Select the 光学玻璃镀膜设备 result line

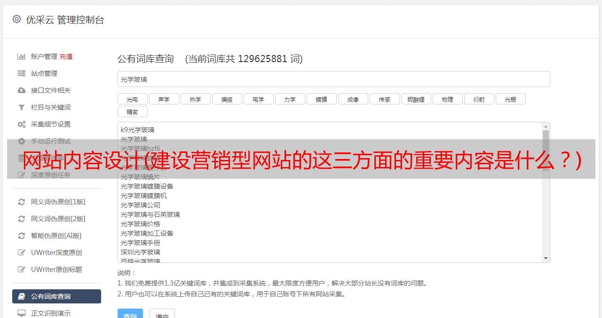[147, 186]
